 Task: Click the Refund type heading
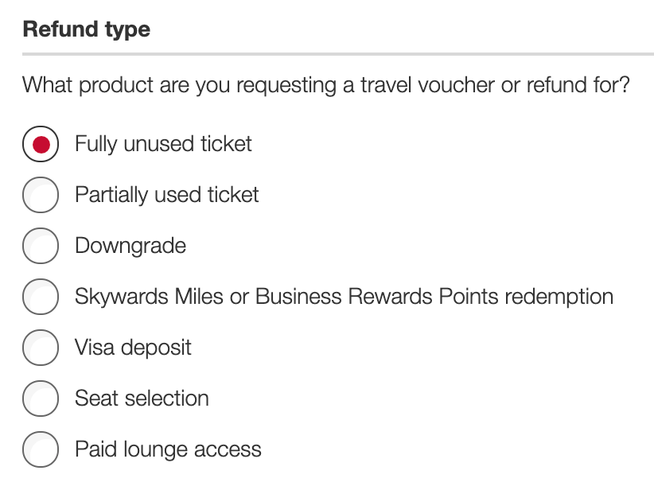(x=88, y=29)
